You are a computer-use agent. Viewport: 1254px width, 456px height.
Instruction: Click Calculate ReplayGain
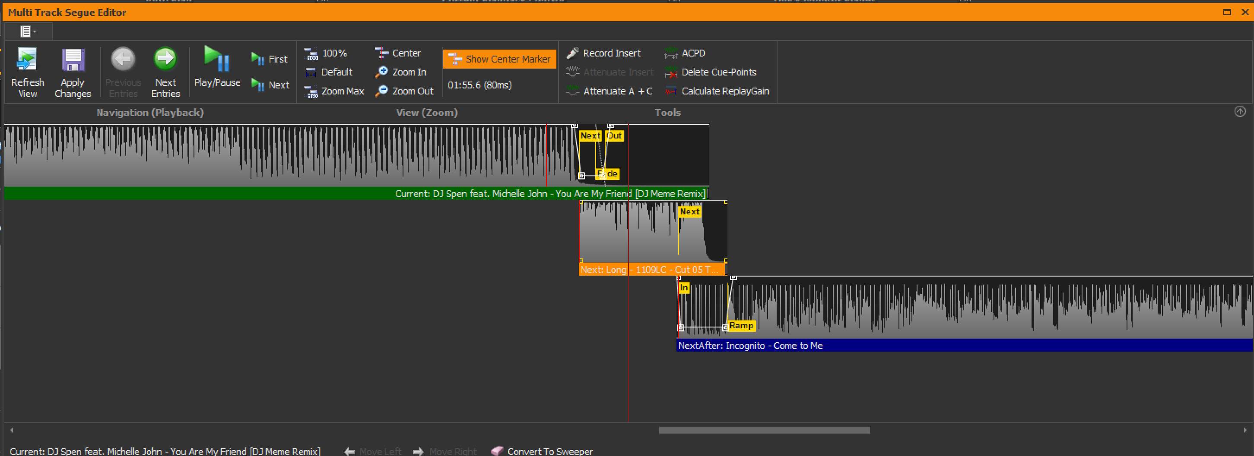coord(717,91)
